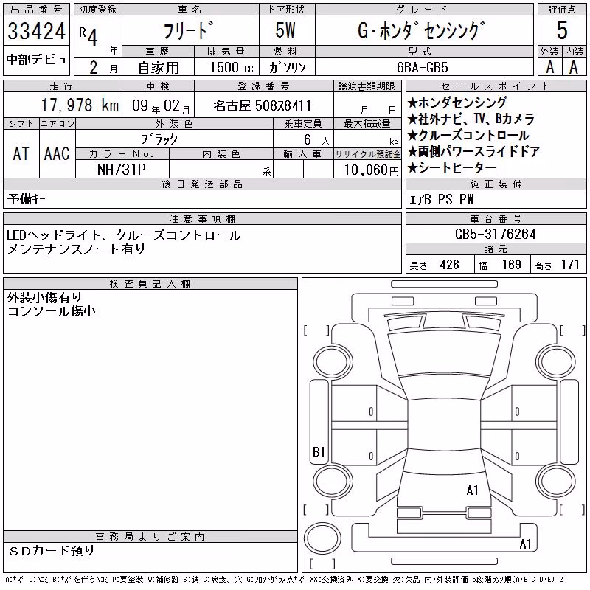Click the overall evaluation score 5
The width and height of the screenshot is (590, 590).
[562, 30]
